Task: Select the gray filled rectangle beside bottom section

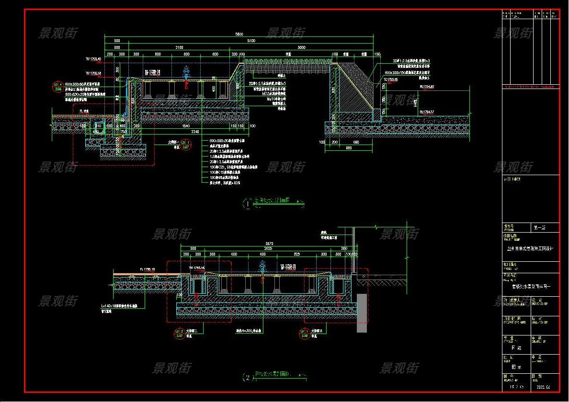Action: 362,313
